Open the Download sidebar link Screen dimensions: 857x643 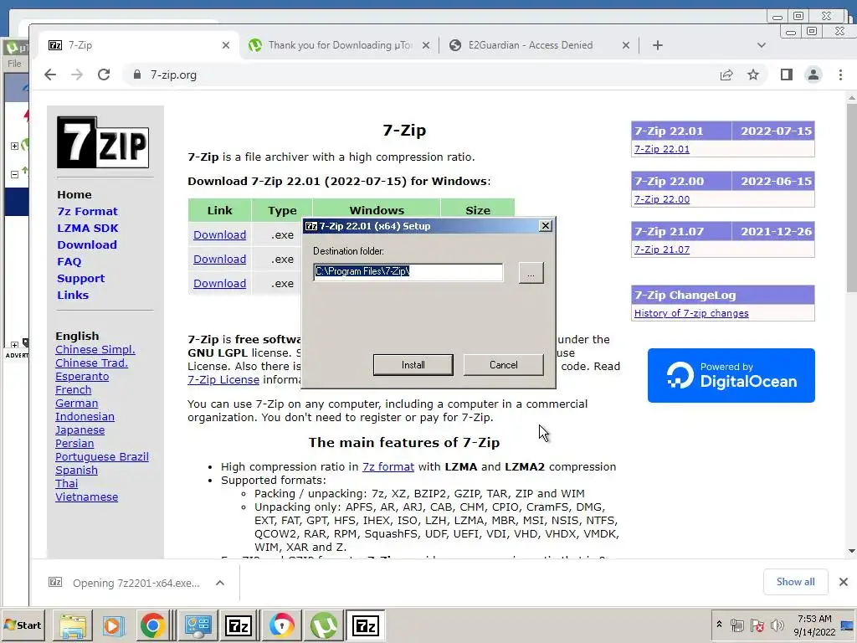coord(87,245)
